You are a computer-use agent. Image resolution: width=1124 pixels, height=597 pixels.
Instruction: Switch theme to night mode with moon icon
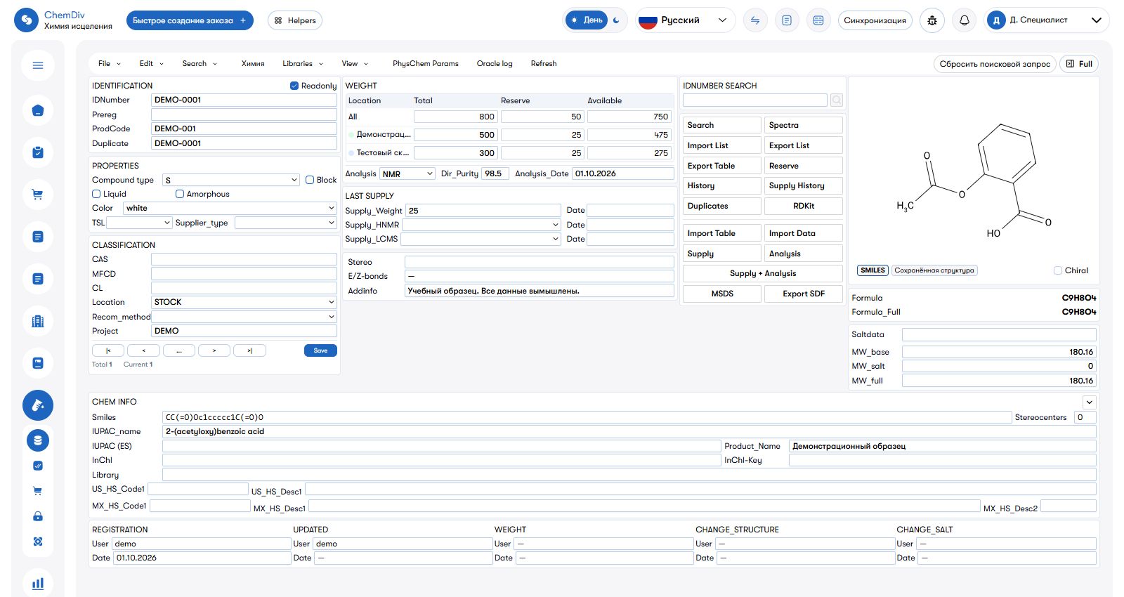click(x=617, y=20)
